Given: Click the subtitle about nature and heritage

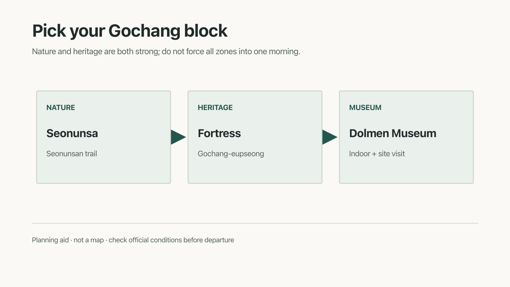Looking at the screenshot, I should 166,51.
